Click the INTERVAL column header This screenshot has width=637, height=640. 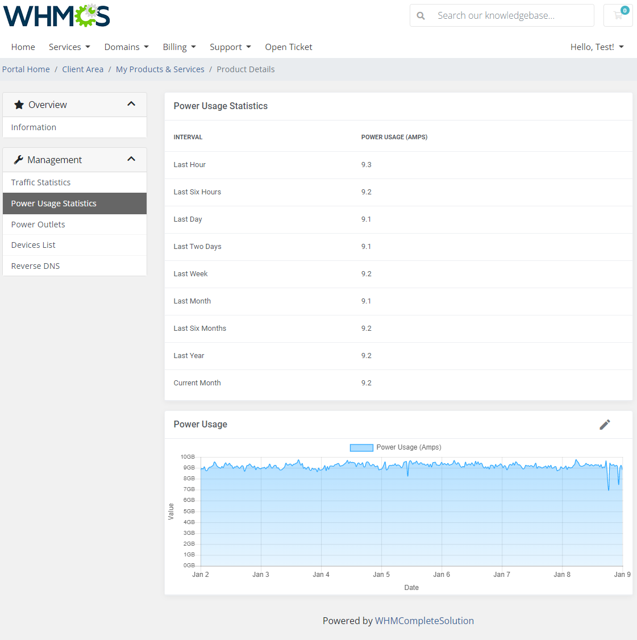pyautogui.click(x=188, y=137)
